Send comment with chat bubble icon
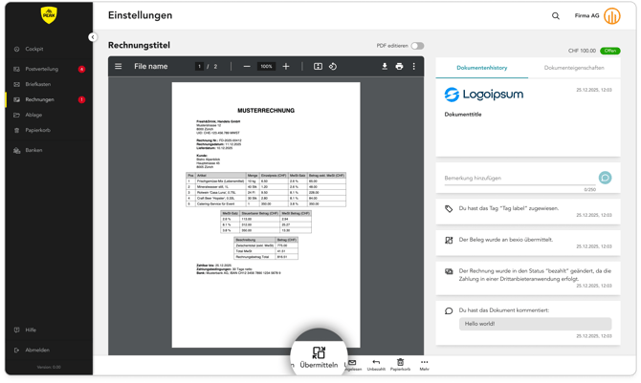This screenshot has height=383, width=641. pos(605,179)
